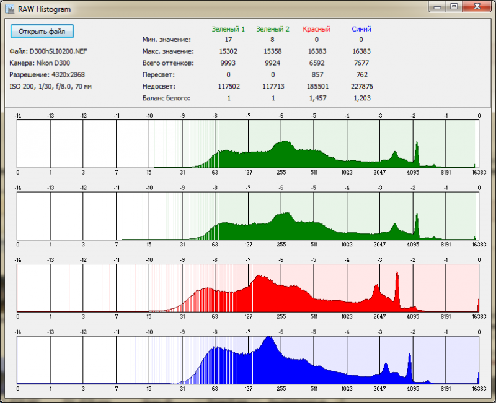Screen dimensions: 496x403
Task: Click the "Баланс белого:" row label
Action: click(x=166, y=98)
